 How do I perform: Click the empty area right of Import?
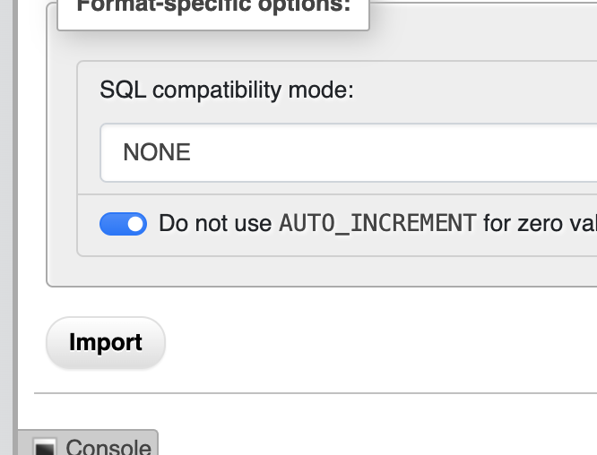tap(376, 343)
